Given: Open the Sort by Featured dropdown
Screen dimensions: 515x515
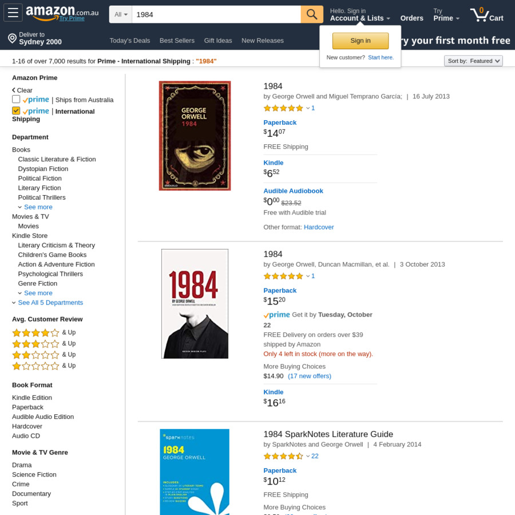Looking at the screenshot, I should coord(473,61).
